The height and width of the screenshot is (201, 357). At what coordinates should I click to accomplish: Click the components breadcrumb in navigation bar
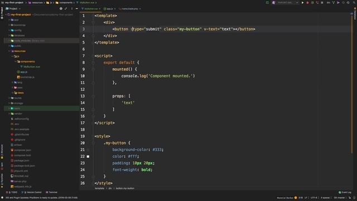coord(64,3)
